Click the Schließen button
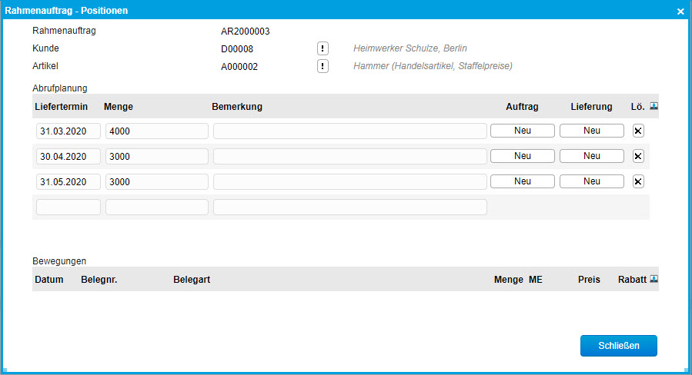 pos(619,346)
